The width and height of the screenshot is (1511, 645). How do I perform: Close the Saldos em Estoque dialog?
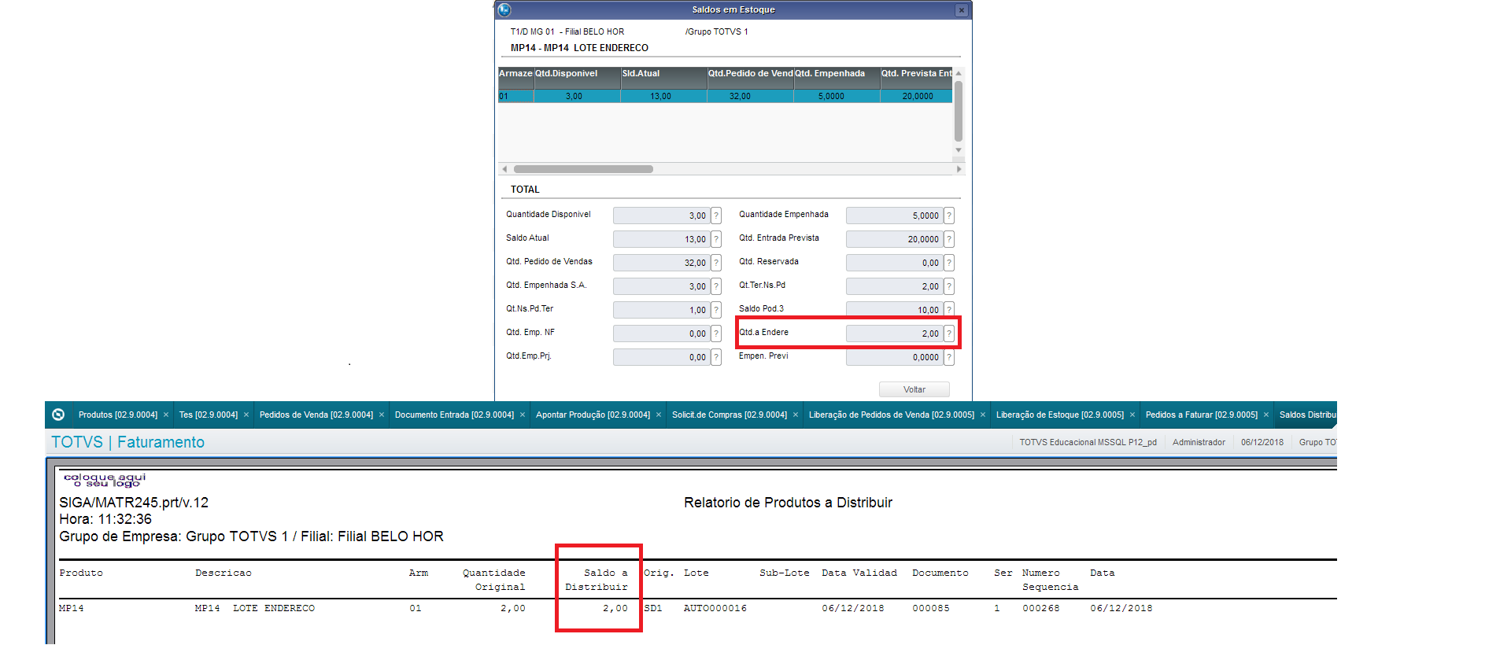tap(961, 10)
